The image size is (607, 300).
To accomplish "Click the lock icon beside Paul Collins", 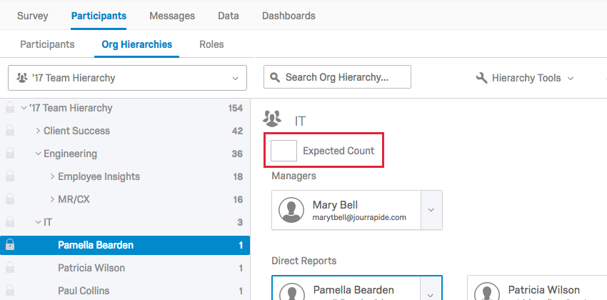I will click(10, 291).
